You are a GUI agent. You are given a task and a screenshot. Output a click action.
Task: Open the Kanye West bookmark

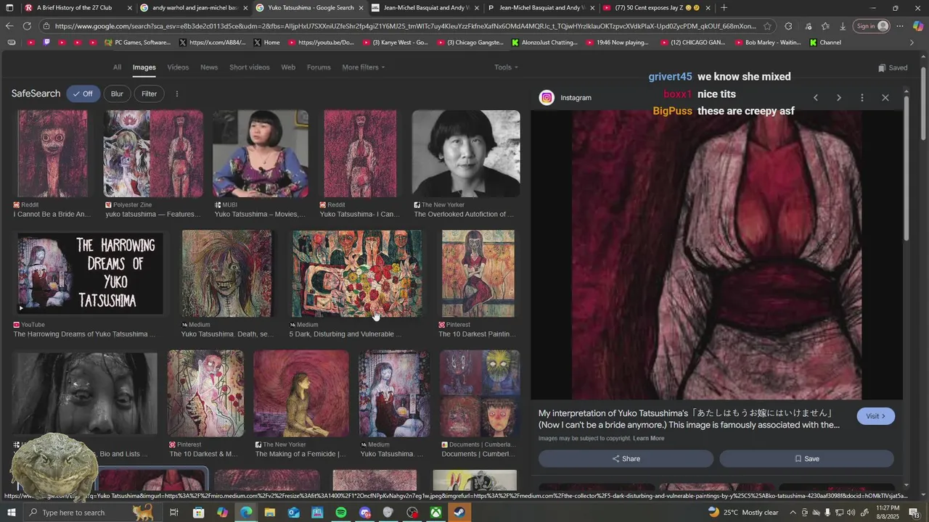pos(395,42)
